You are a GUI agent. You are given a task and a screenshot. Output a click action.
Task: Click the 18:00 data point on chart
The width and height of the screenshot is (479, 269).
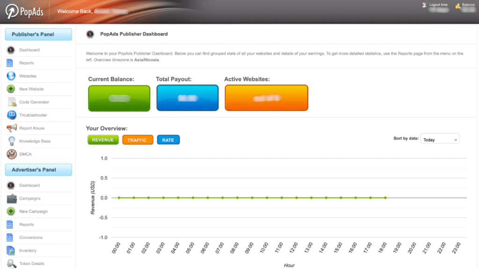385,198
